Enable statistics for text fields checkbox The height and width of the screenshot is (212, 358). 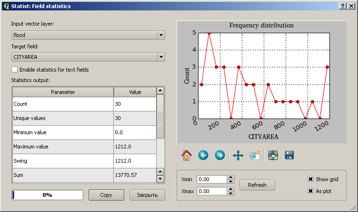pos(14,70)
